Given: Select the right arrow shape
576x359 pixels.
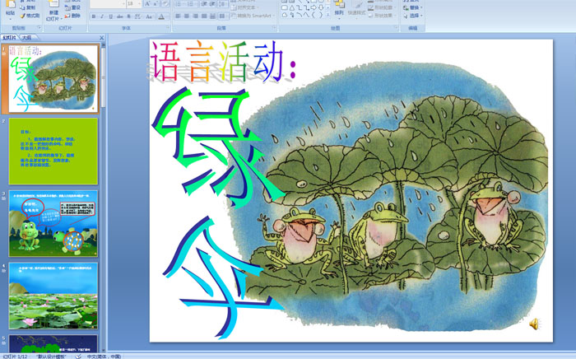Looking at the screenshot, I should click(314, 7).
